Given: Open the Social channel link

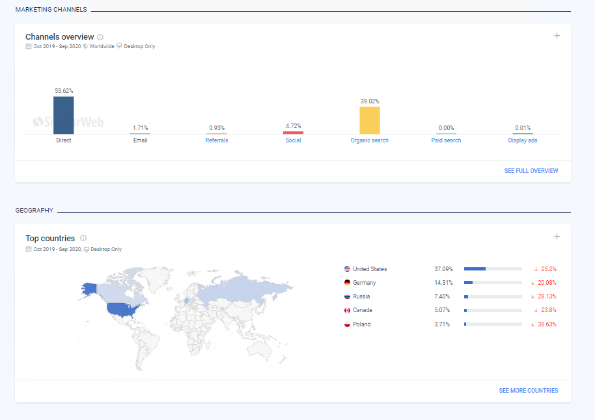Looking at the screenshot, I should [293, 140].
